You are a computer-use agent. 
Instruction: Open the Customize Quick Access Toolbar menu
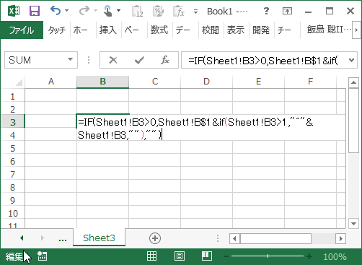pyautogui.click(x=195, y=12)
